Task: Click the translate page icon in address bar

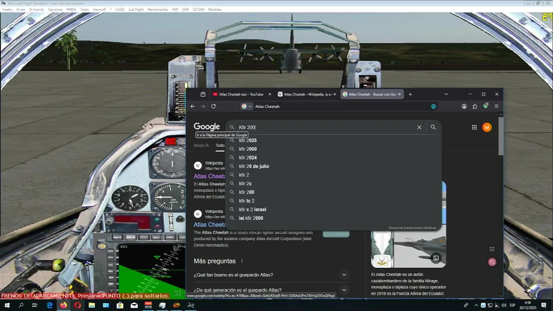Action: pos(433,106)
